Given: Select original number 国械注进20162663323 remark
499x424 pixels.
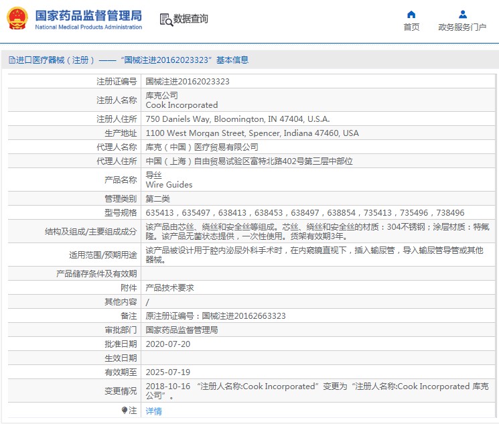Looking at the screenshot, I should [x=216, y=315].
